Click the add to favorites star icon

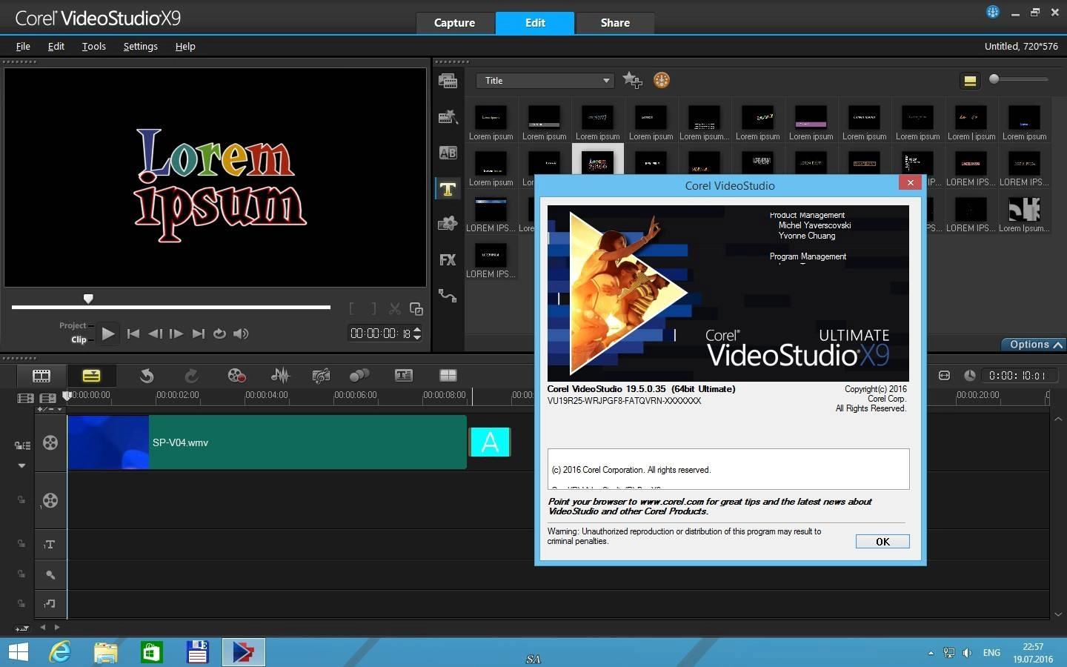[x=632, y=80]
